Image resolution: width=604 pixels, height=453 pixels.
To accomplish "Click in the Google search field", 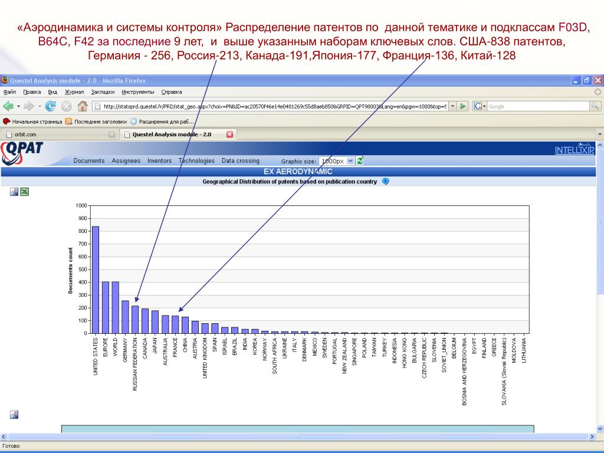I will click(539, 106).
